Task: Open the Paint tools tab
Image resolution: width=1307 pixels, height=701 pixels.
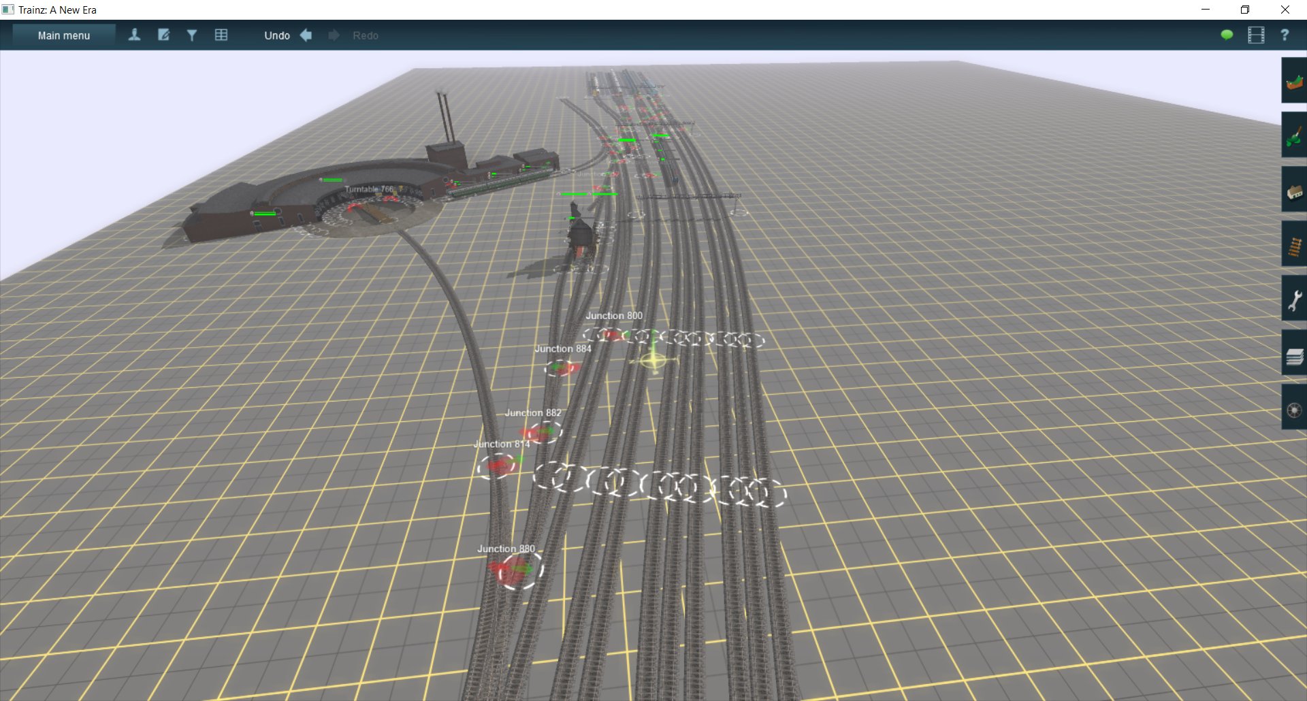Action: point(1294,135)
